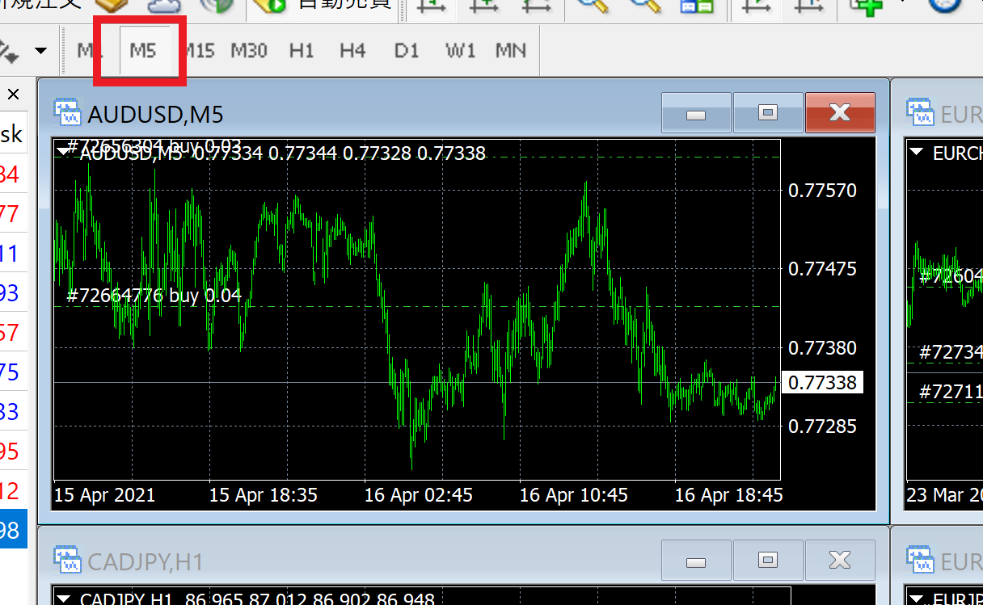Expand the CADJPY,H1 chart triangle menu
Viewport: 983px width, 605px height.
coord(63,599)
